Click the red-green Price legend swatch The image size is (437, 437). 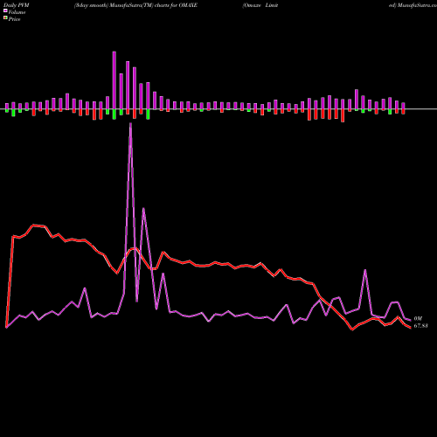[5, 18]
